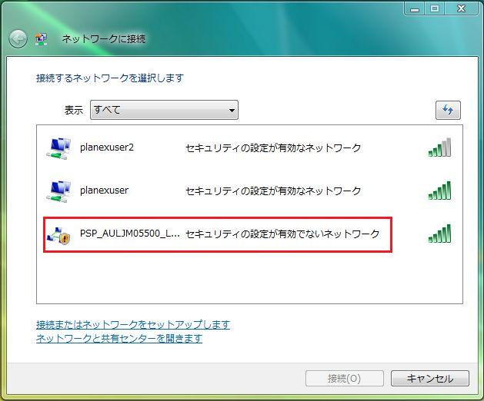Click the refresh network list icon
484x401 pixels.
(447, 110)
